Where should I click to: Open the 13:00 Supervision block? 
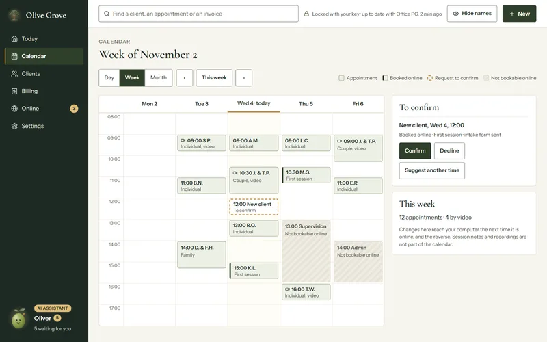click(306, 251)
